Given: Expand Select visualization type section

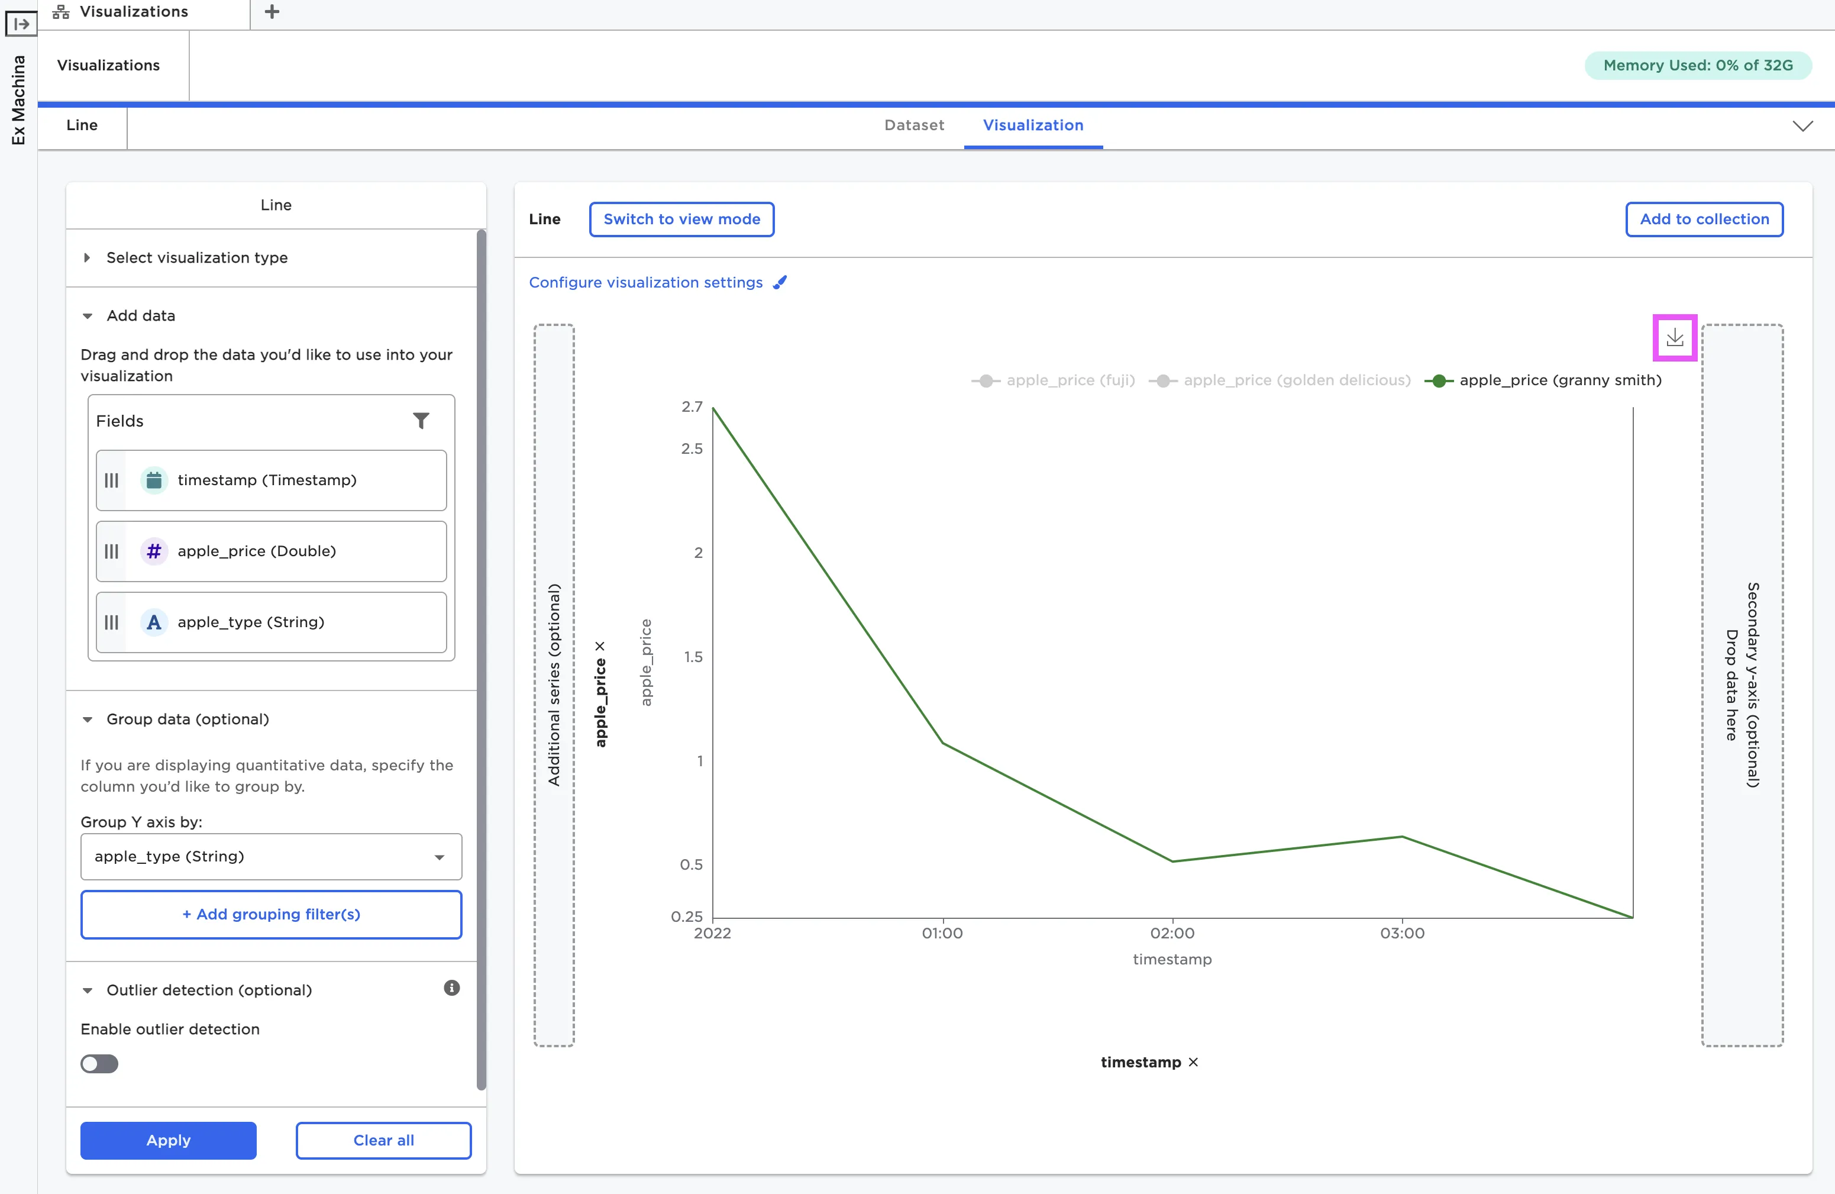Looking at the screenshot, I should (196, 257).
